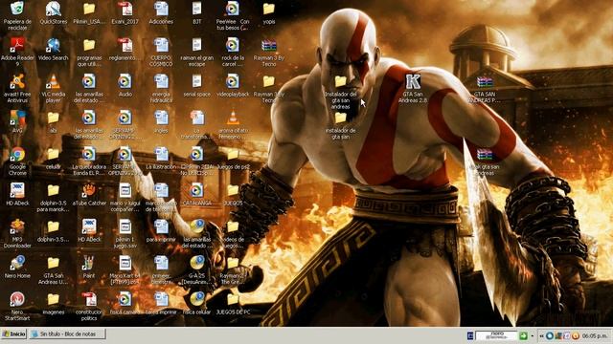613x344 pixels.
Task: Select the 'fisica camara' media file
Action: (x=125, y=304)
